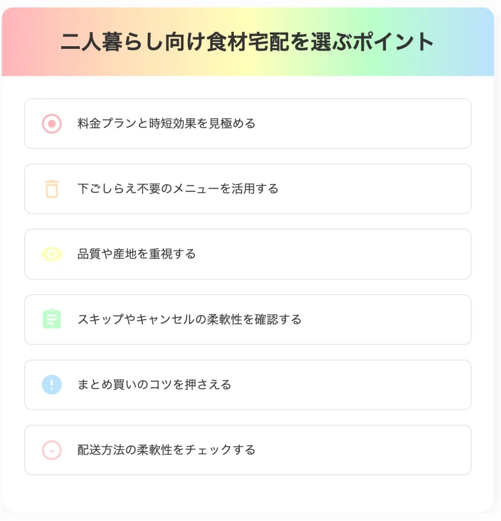501x521 pixels.
Task: Click the yellow eye icon
Action: coord(51,254)
